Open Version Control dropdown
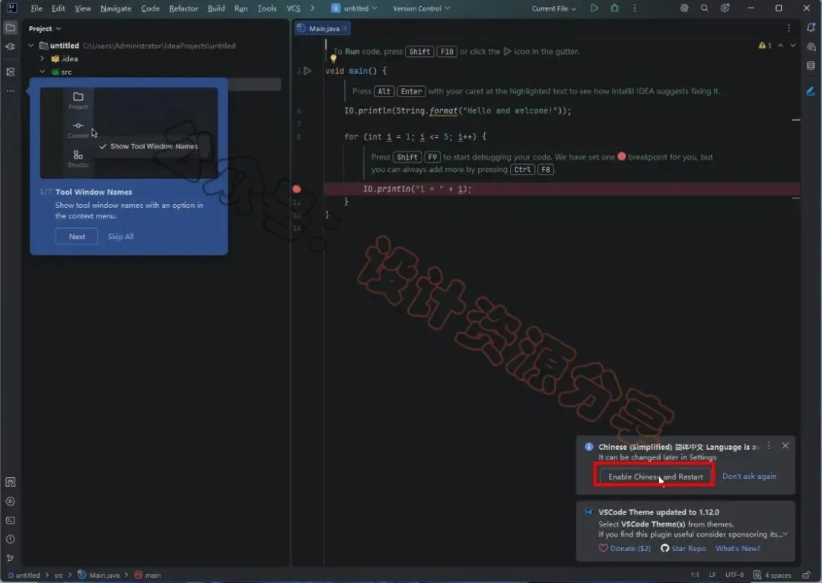This screenshot has height=583, width=822. [x=421, y=8]
